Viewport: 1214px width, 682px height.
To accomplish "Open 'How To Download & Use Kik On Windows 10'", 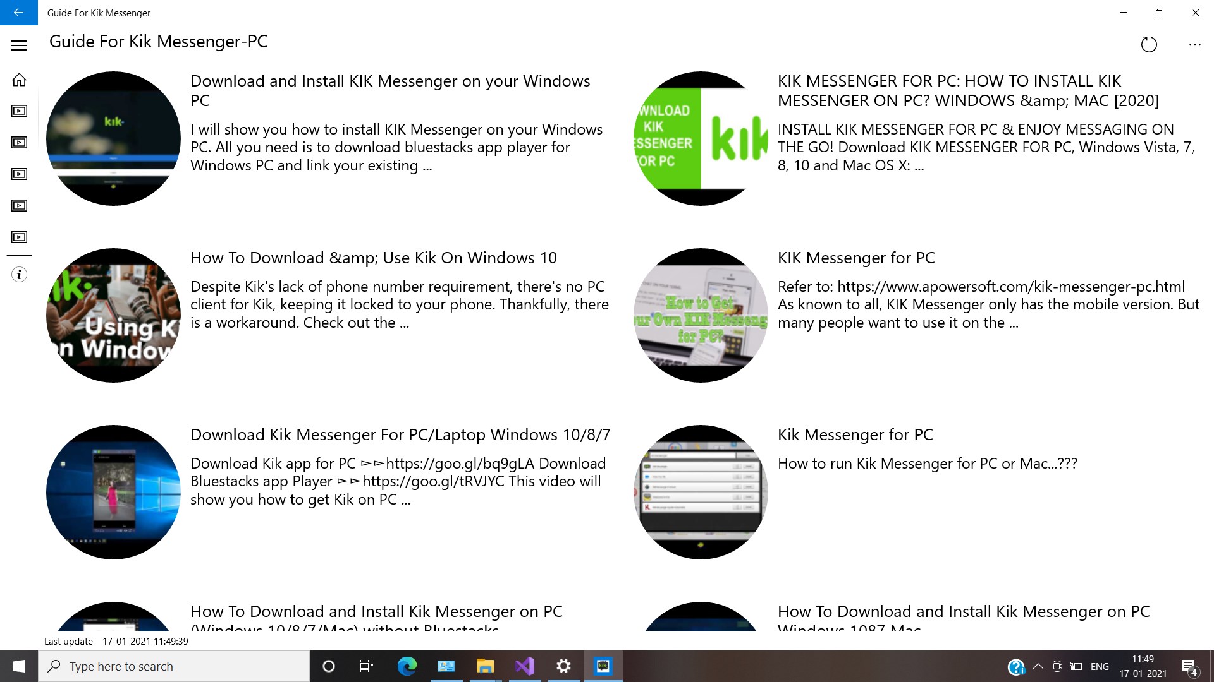I will click(373, 258).
